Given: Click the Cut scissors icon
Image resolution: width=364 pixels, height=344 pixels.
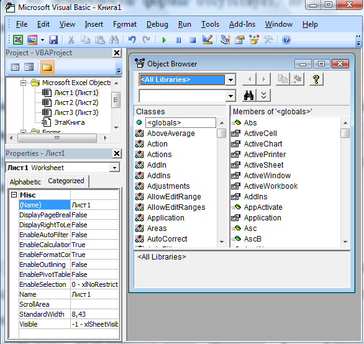Looking at the screenshot, I should pos(71,40).
